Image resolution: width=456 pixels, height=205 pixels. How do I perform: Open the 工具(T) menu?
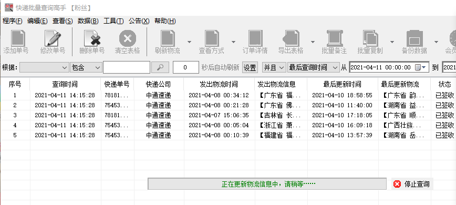[x=113, y=21]
